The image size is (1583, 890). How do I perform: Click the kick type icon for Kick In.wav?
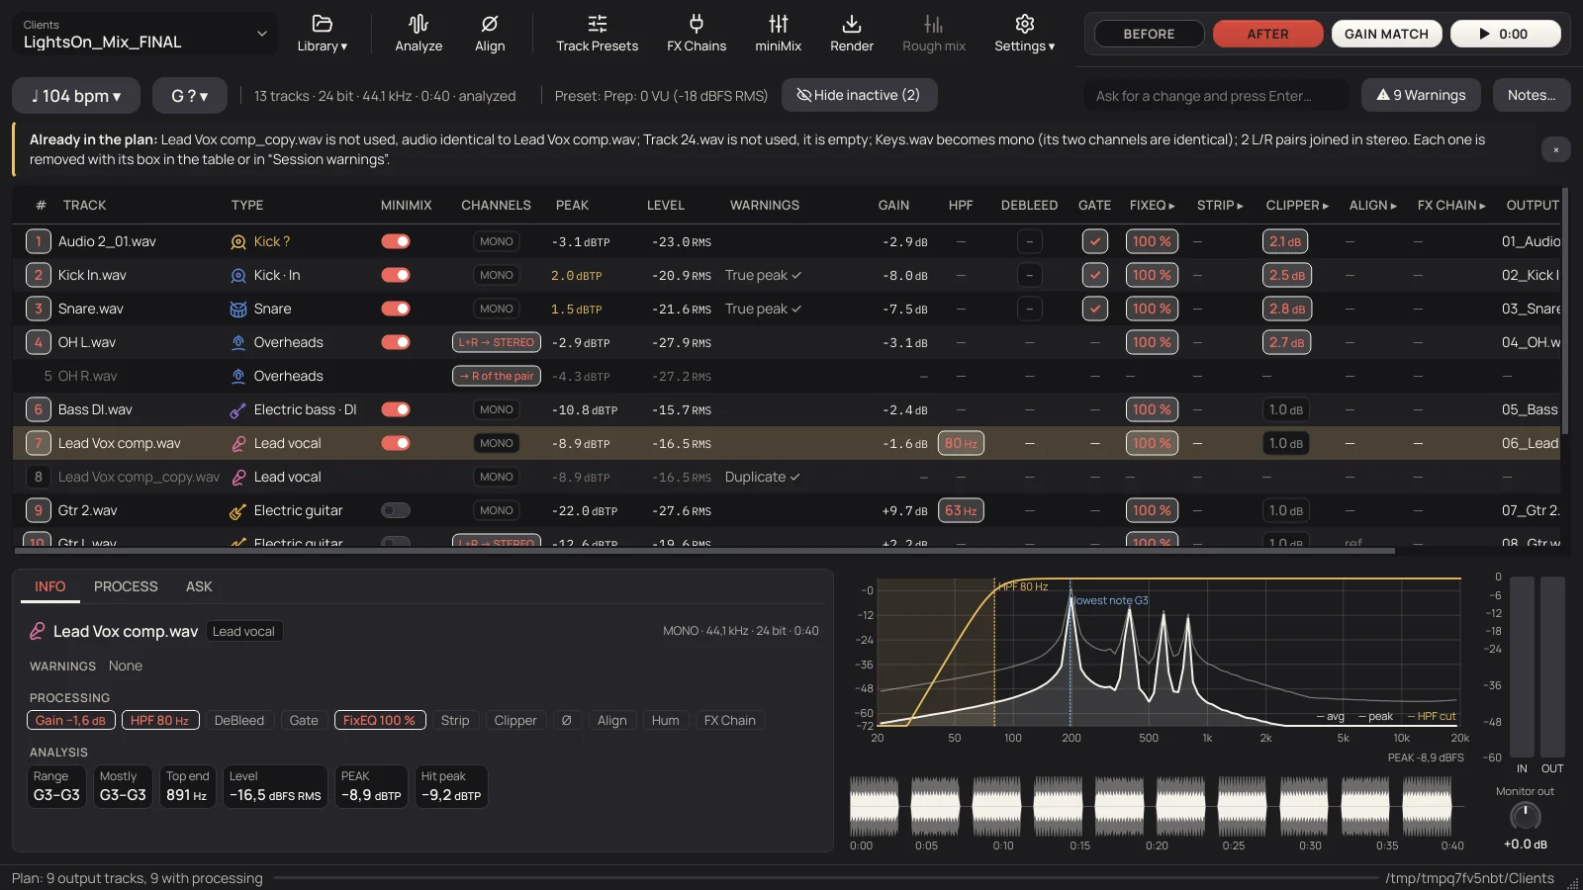click(x=238, y=276)
